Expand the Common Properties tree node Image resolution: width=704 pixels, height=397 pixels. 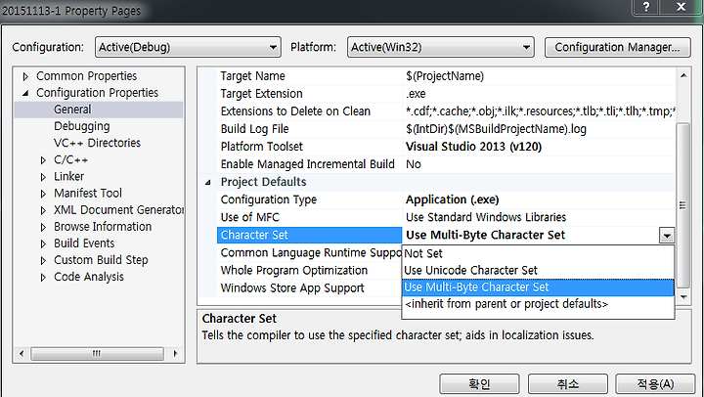[25, 76]
